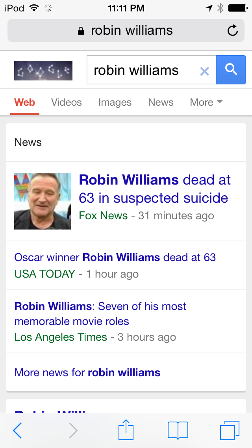Clear the search text with X icon
Image resolution: width=252 pixels, height=448 pixels.
click(204, 71)
